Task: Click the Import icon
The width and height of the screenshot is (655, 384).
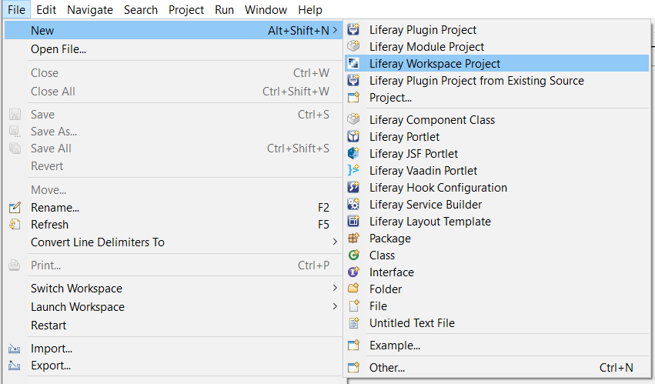Action: click(15, 349)
